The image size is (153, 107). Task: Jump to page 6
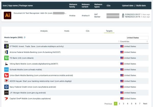point(136,104)
